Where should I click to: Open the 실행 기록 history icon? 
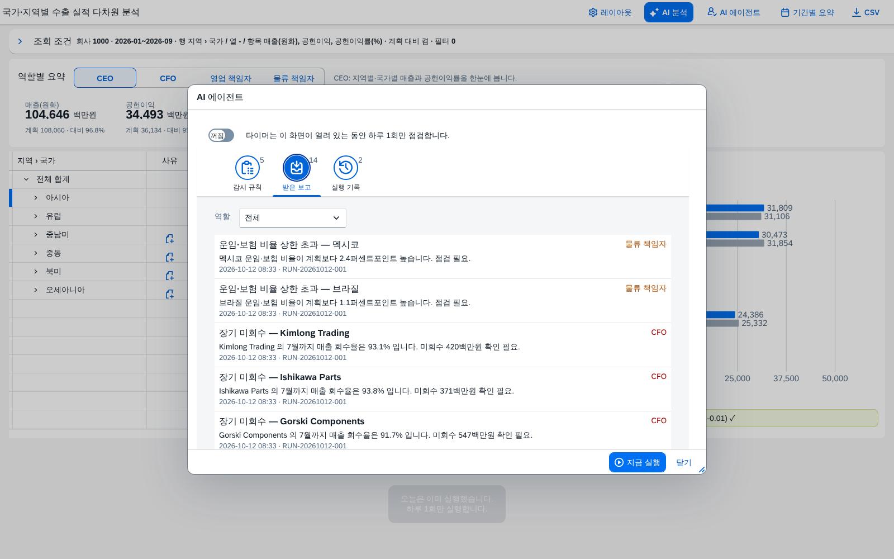click(346, 168)
